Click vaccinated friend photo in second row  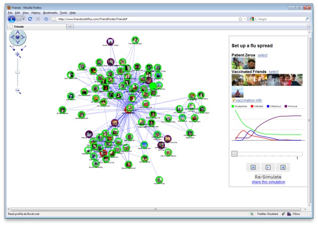237,92
